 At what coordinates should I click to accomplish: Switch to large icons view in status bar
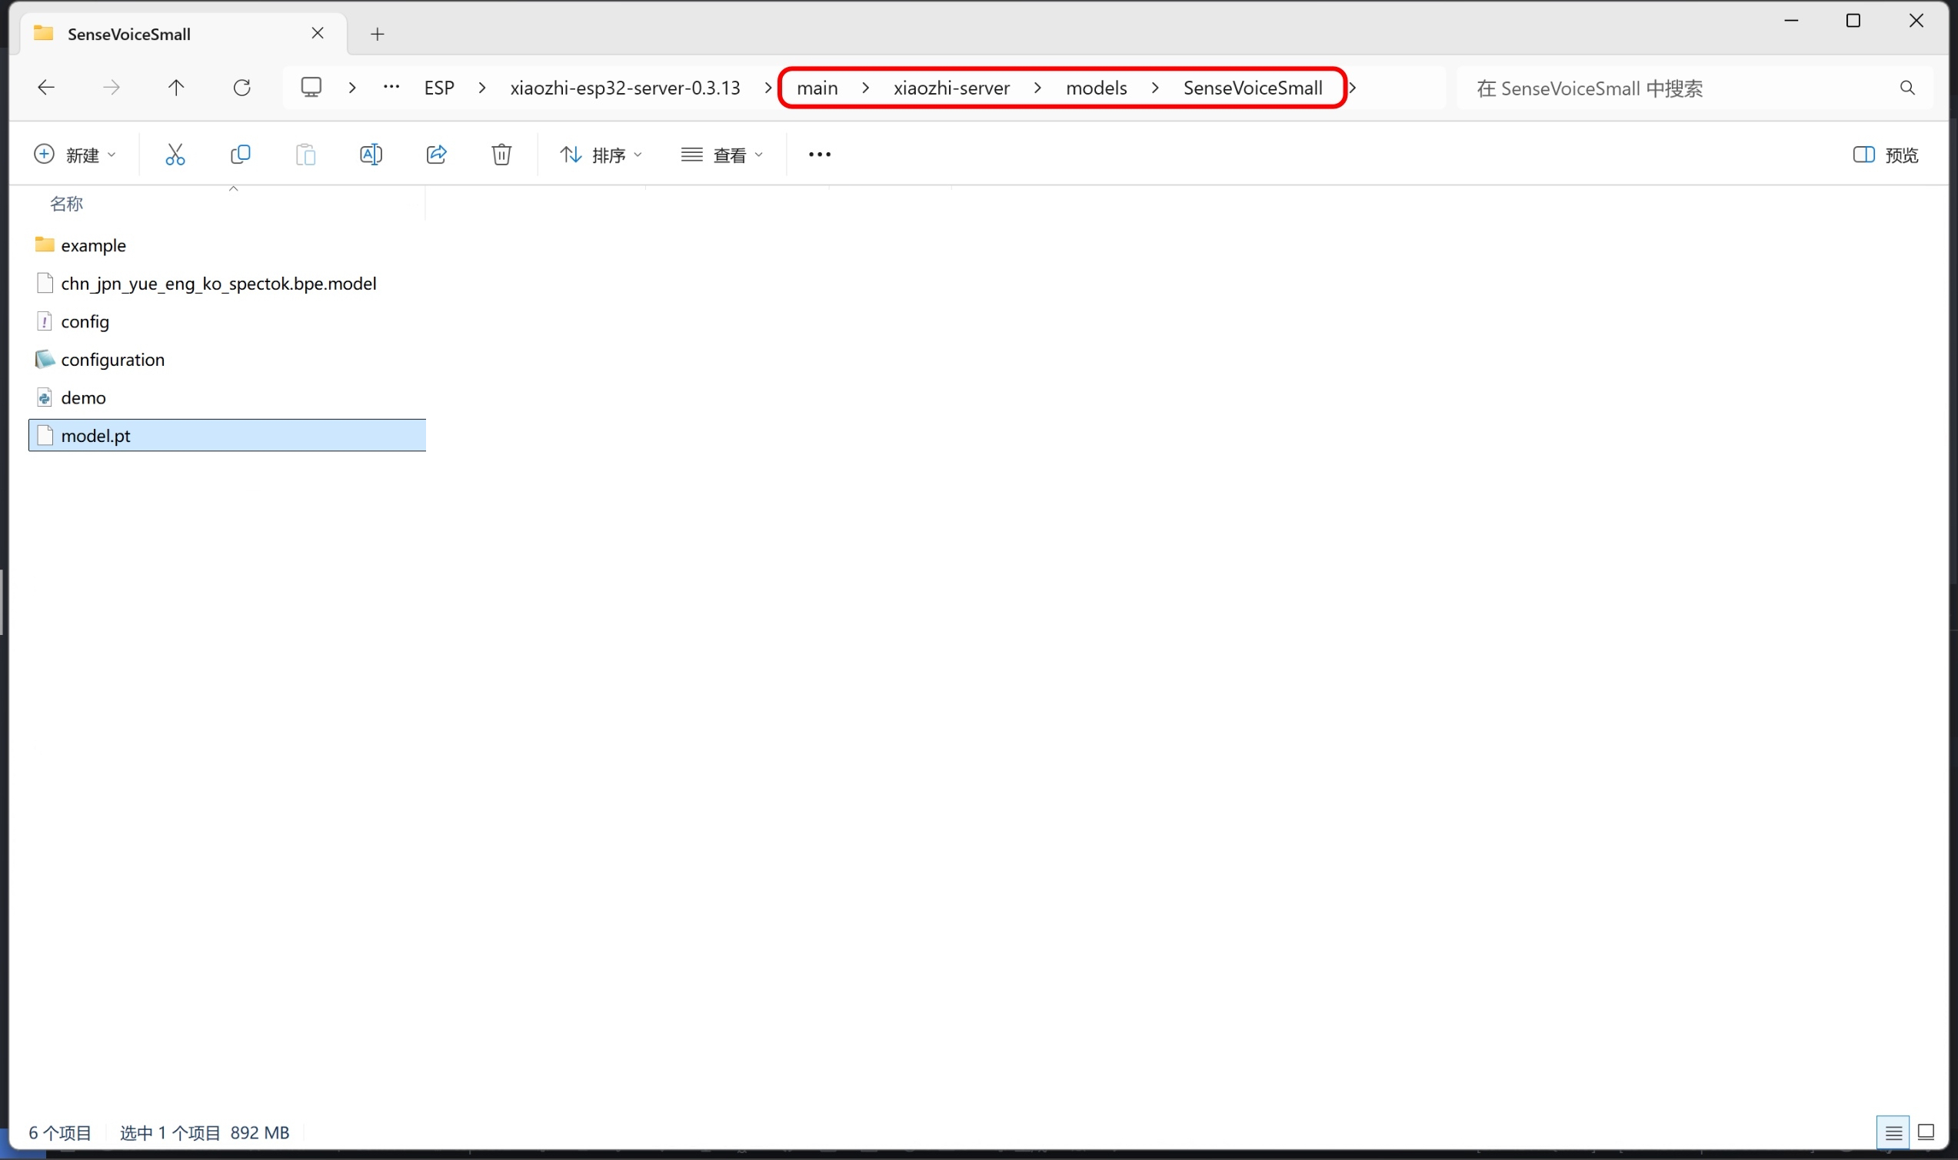pyautogui.click(x=1926, y=1132)
